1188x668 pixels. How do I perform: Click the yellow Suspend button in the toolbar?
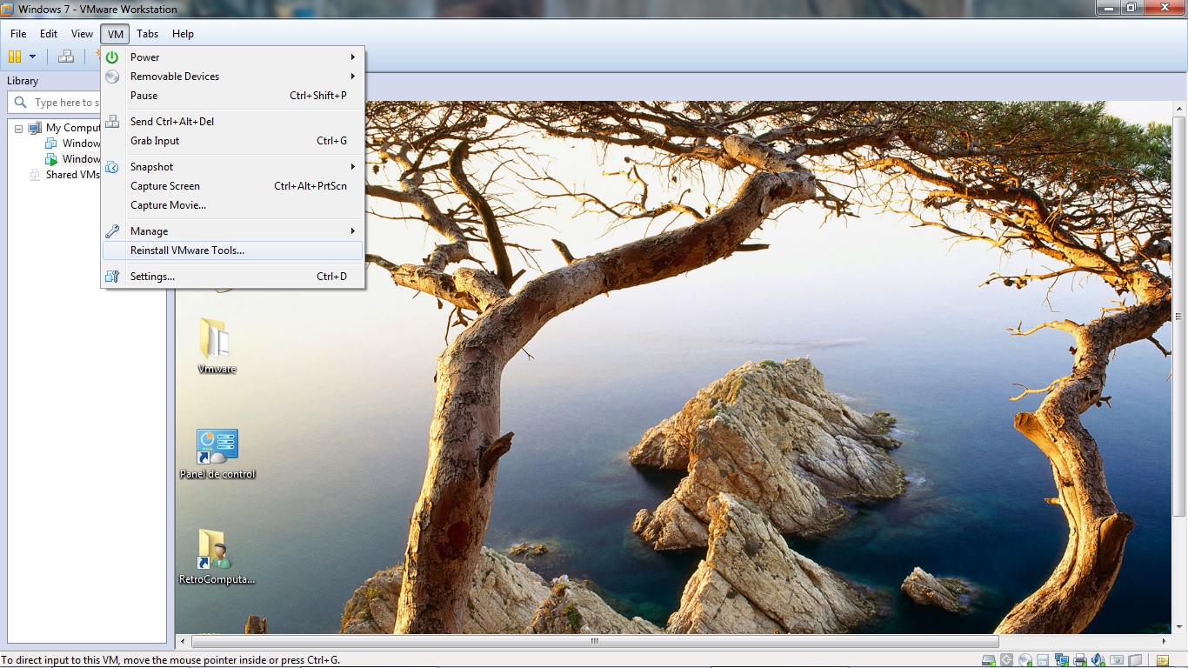coord(15,57)
